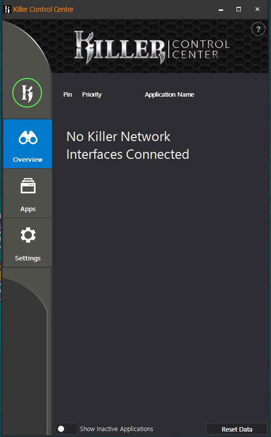Select the binoculars Overview icon

28,138
